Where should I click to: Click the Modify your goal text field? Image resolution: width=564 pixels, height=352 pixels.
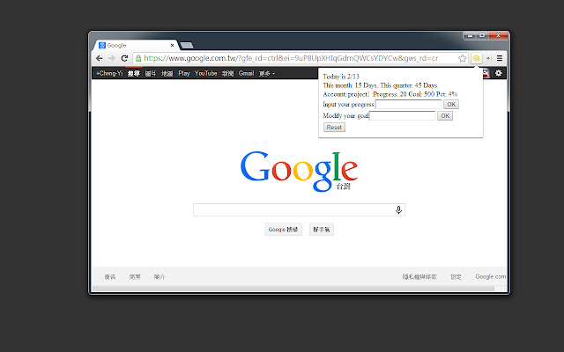pos(402,115)
